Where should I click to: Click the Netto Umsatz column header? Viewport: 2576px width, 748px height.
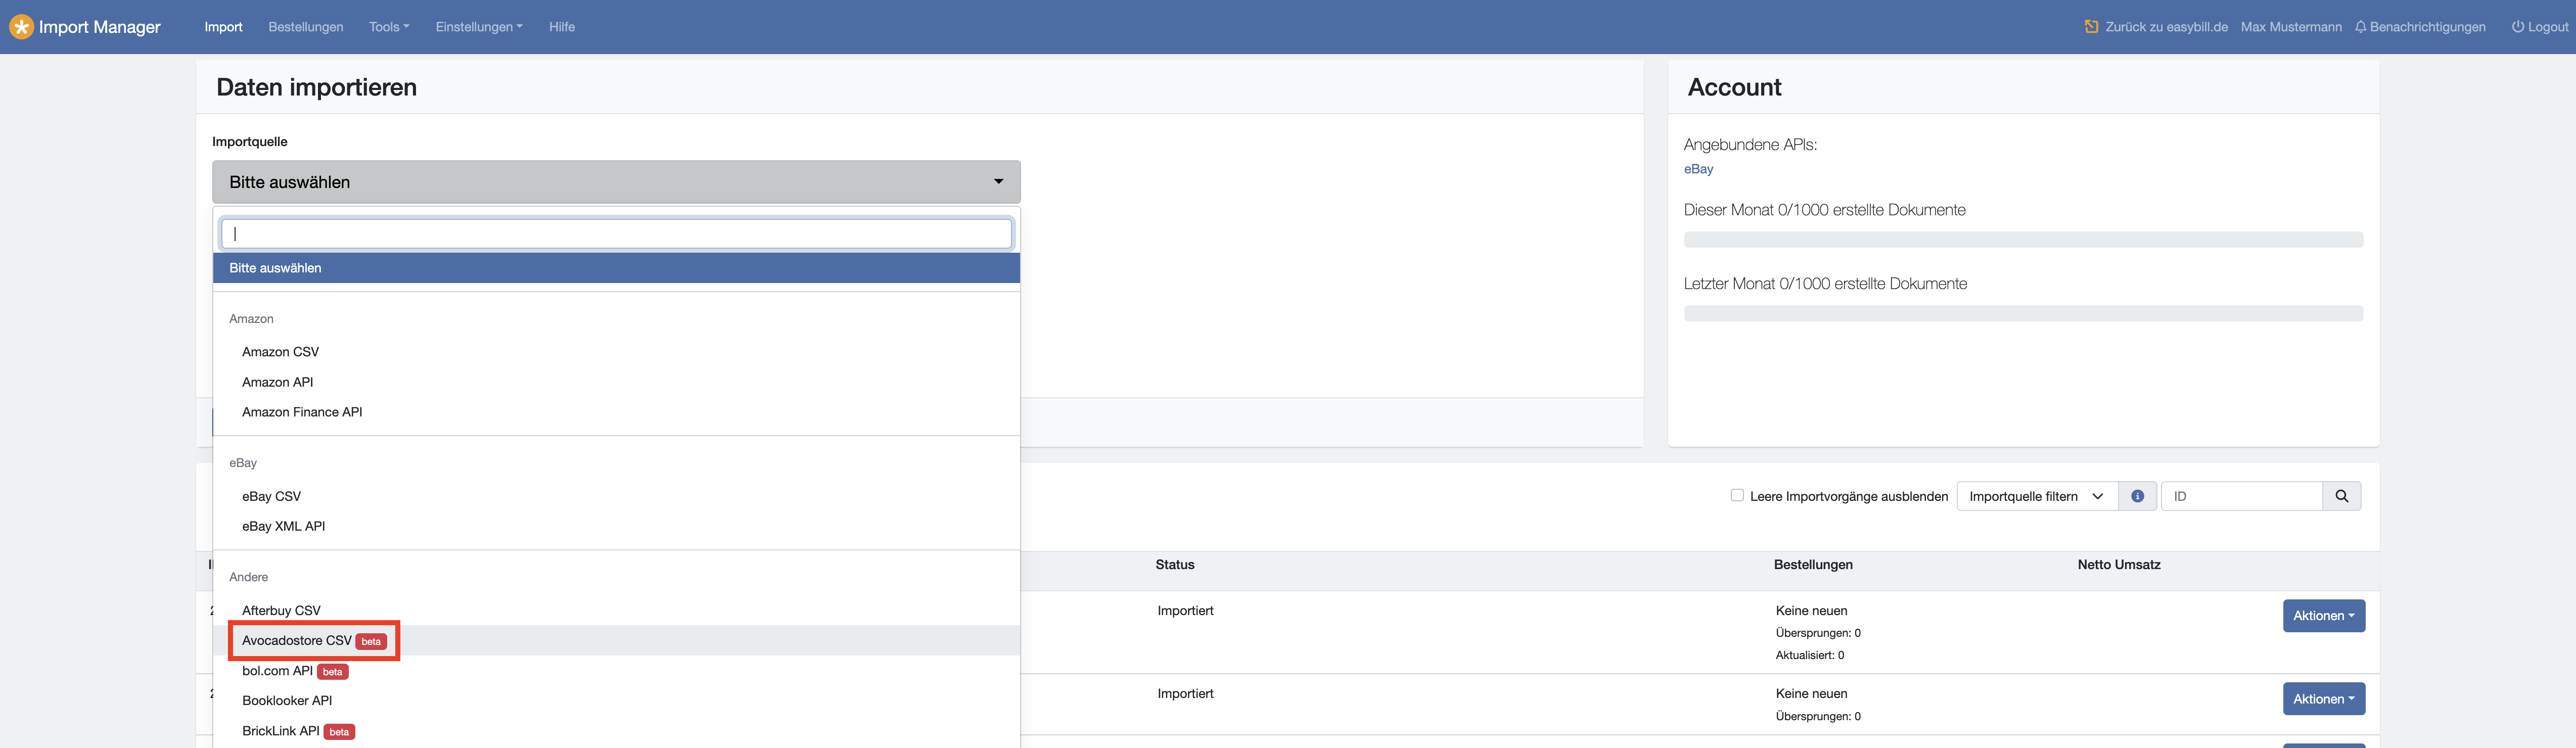2119,565
